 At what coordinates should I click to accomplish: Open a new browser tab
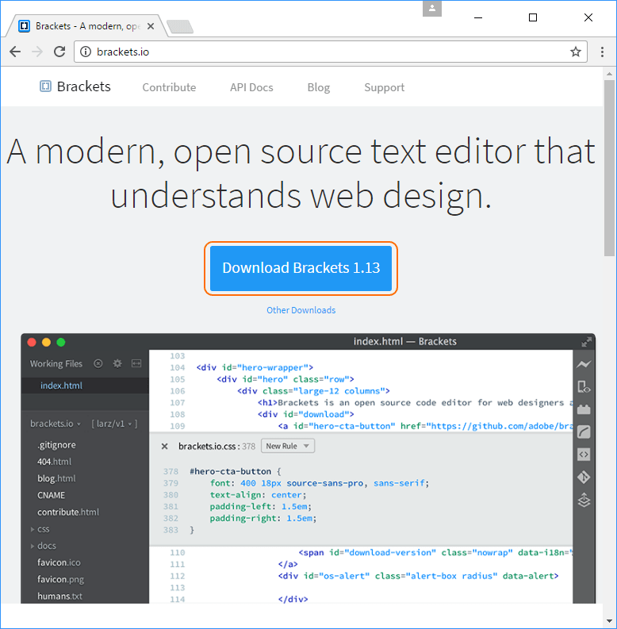180,27
